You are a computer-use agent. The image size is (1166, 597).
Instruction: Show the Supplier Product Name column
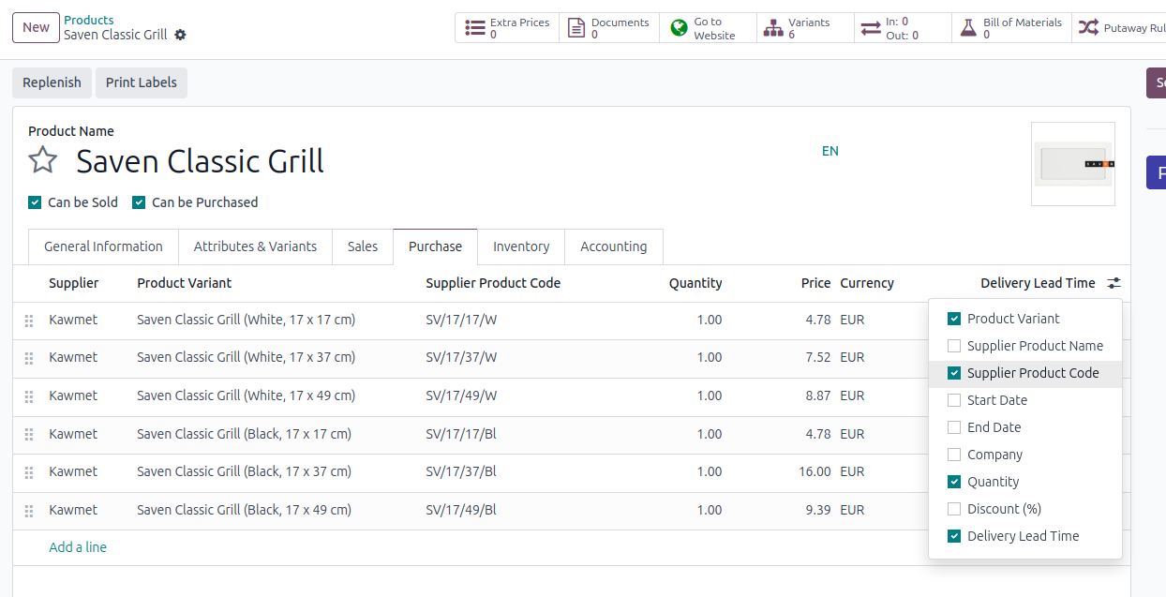(954, 346)
